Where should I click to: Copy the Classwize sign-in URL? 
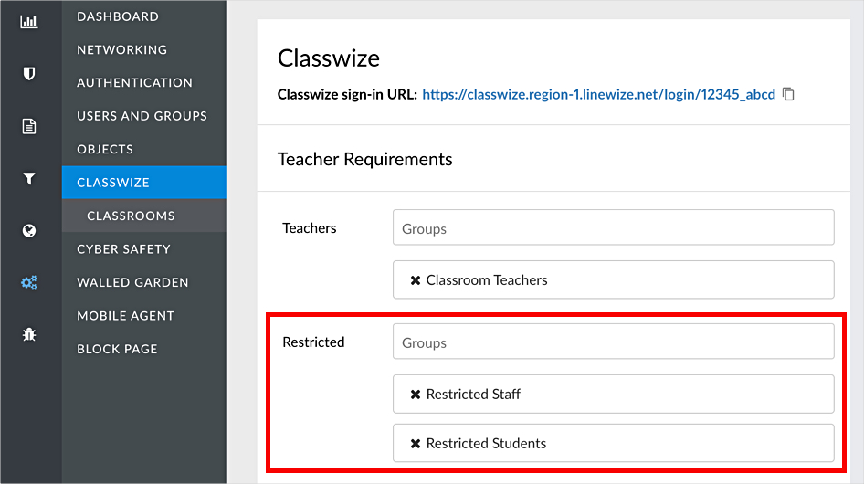788,94
